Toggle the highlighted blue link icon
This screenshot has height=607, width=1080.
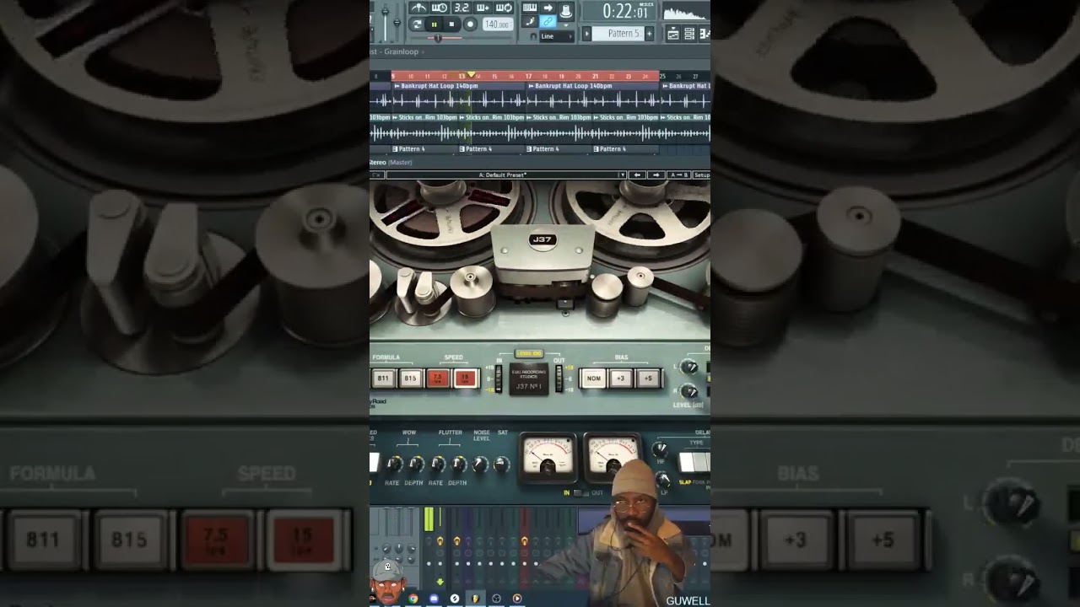click(548, 22)
